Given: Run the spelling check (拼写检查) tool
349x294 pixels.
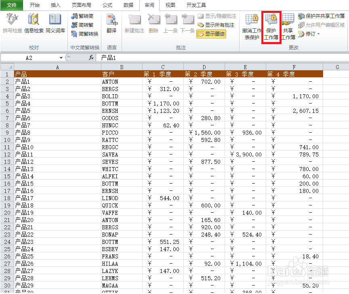Looking at the screenshot, I should (12, 23).
